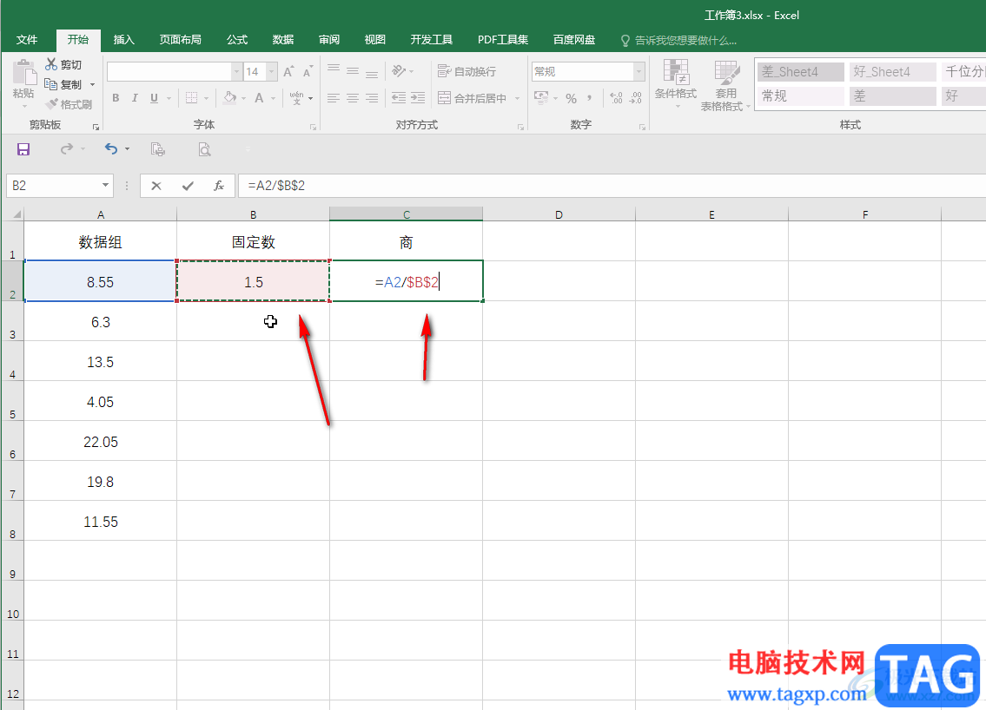Switch to the 公式 tab
This screenshot has height=710, width=986.
click(x=237, y=40)
